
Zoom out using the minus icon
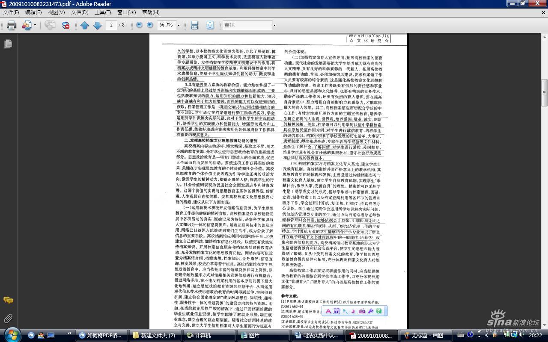139,25
